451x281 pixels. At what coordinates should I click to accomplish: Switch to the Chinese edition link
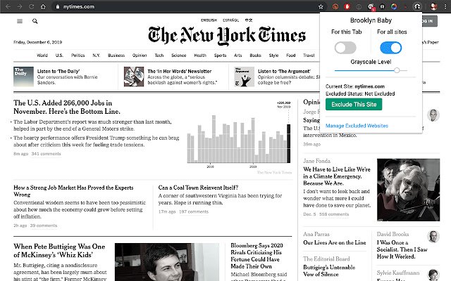[x=249, y=20]
